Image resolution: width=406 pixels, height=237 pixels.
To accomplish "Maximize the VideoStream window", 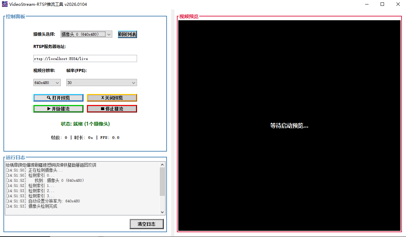I will tap(382, 4).
